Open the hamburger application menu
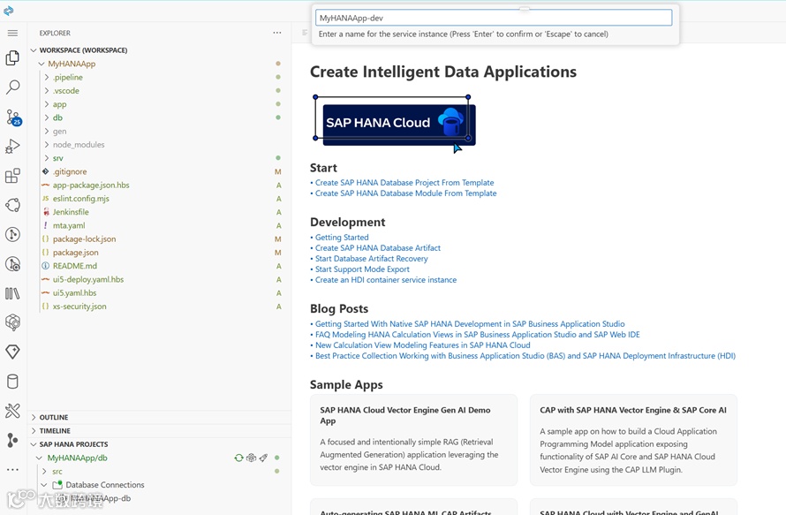This screenshot has height=515, width=786. tap(12, 33)
